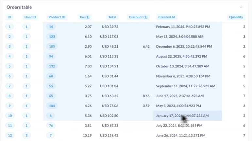
Task: Open order ID 1 link
Action: point(9,27)
